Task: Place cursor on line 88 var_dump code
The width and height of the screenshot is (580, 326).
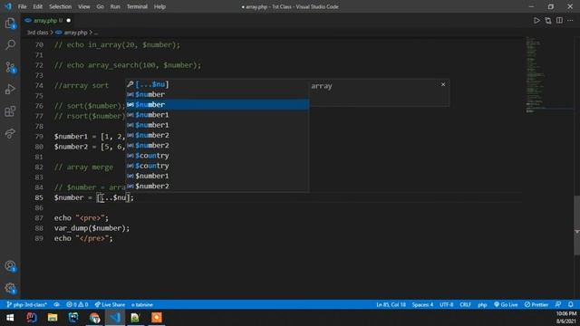Action: [92, 228]
